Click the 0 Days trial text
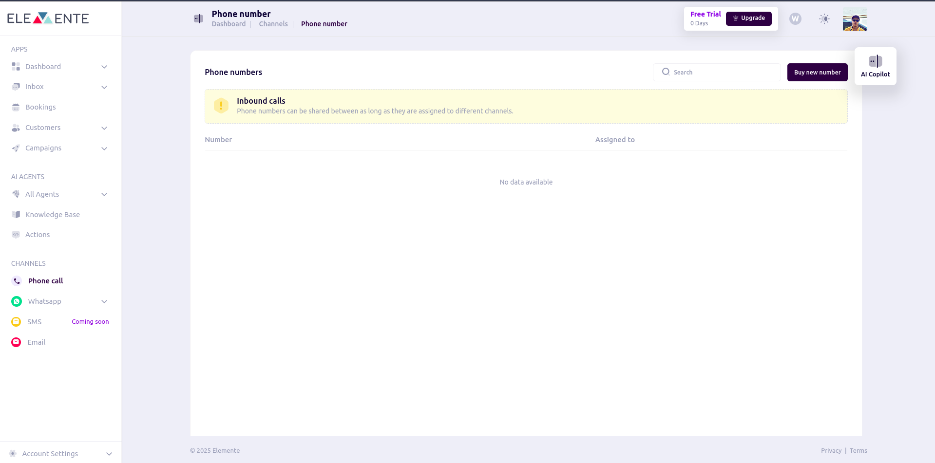This screenshot has width=935, height=463. (699, 23)
